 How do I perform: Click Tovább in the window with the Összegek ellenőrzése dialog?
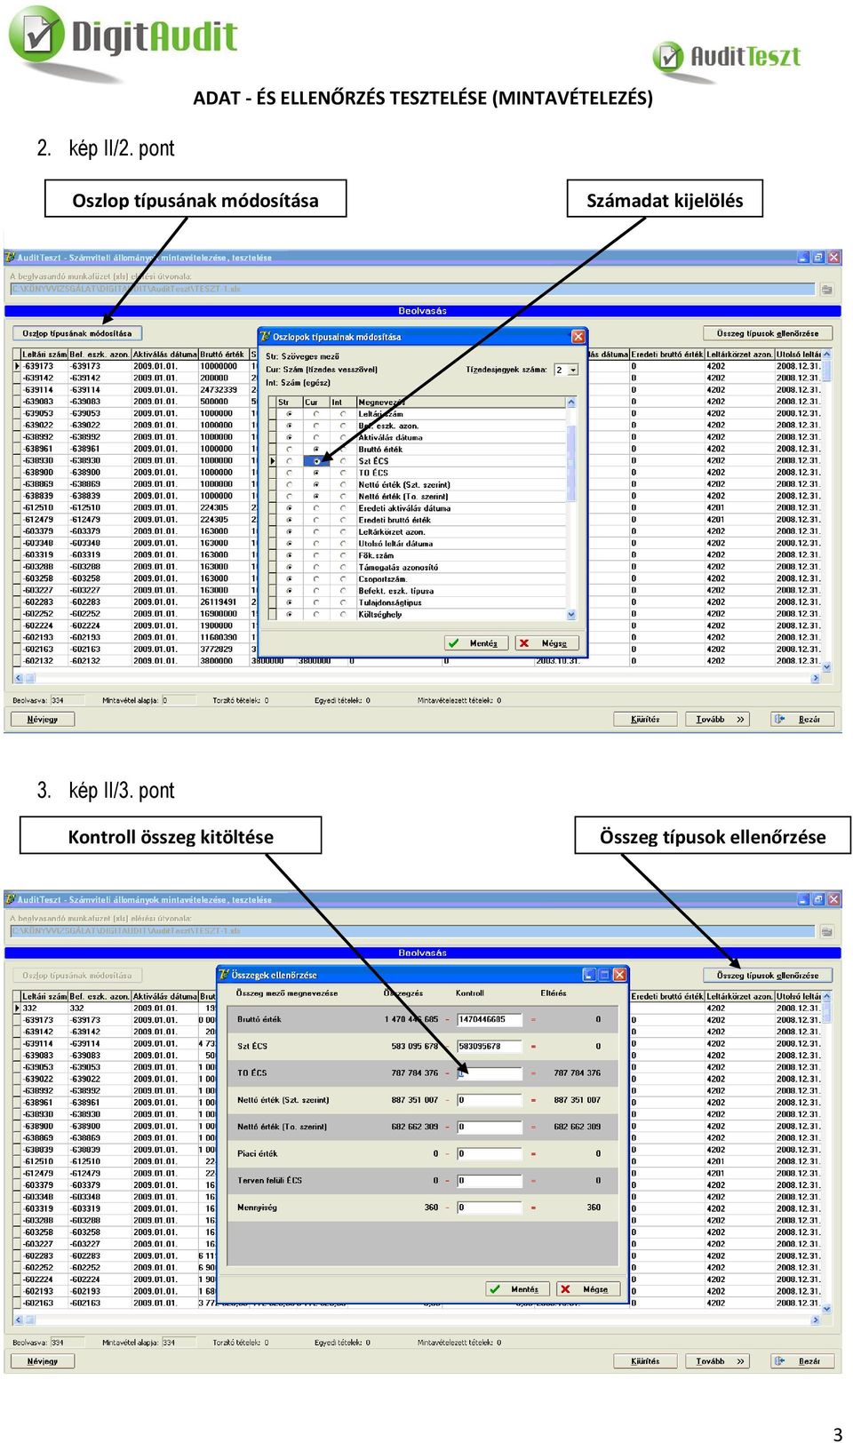(717, 1361)
